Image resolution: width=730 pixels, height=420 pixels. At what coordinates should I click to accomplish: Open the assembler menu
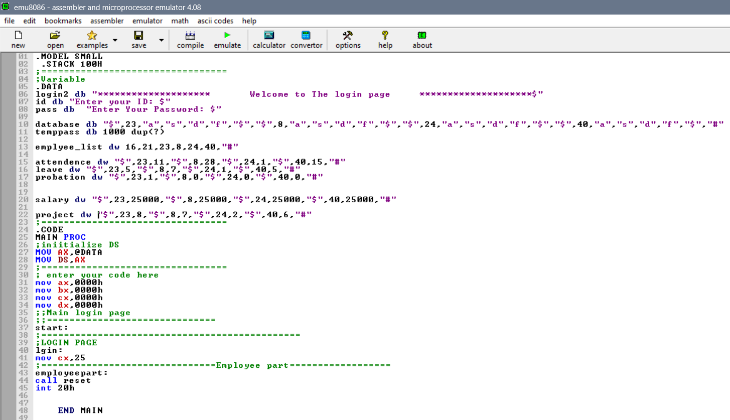pos(107,21)
